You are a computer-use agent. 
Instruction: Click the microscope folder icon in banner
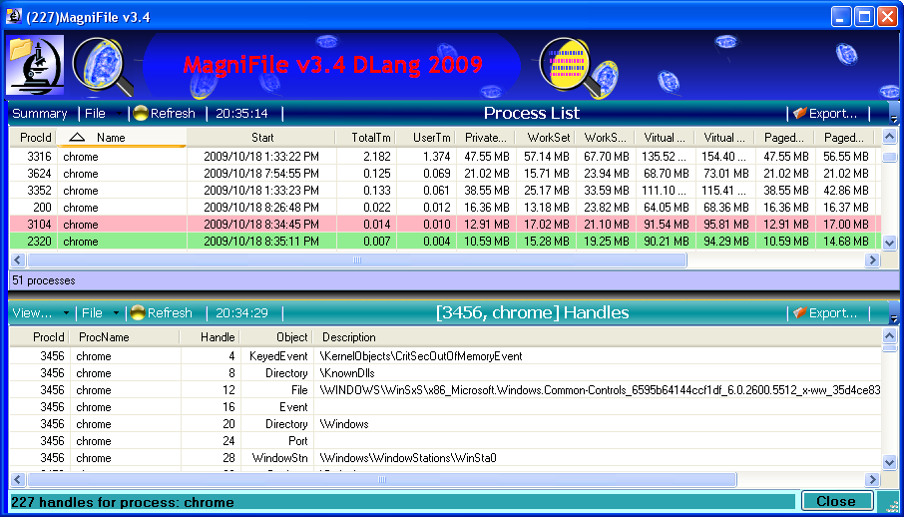click(x=35, y=65)
